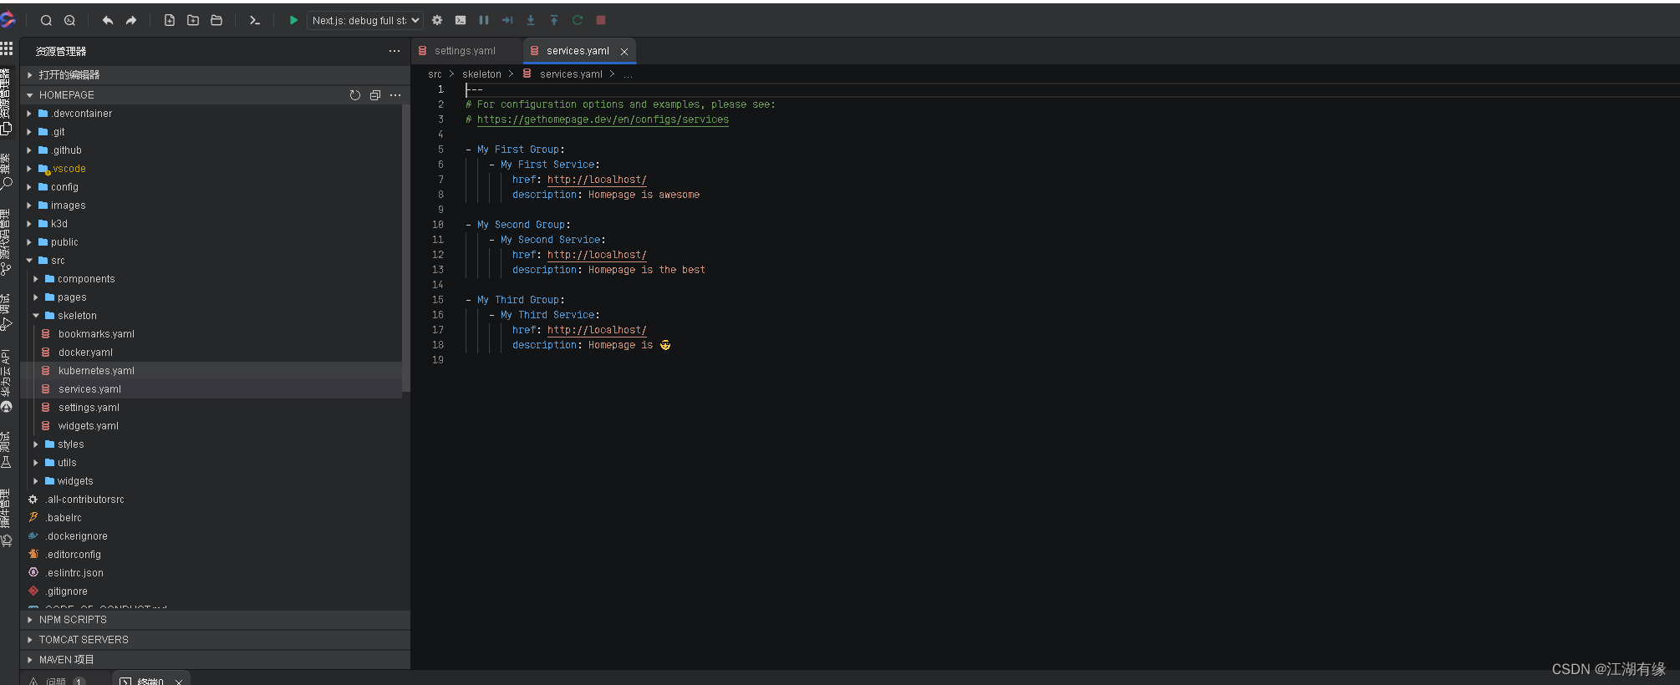Image resolution: width=1680 pixels, height=685 pixels.
Task: Click the step over debug icon
Action: pyautogui.click(x=507, y=20)
